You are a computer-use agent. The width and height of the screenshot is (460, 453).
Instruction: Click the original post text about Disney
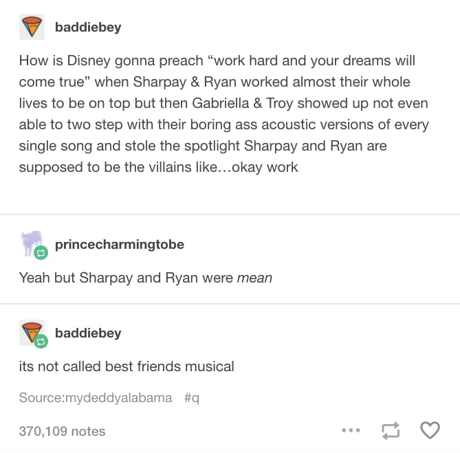(x=223, y=113)
